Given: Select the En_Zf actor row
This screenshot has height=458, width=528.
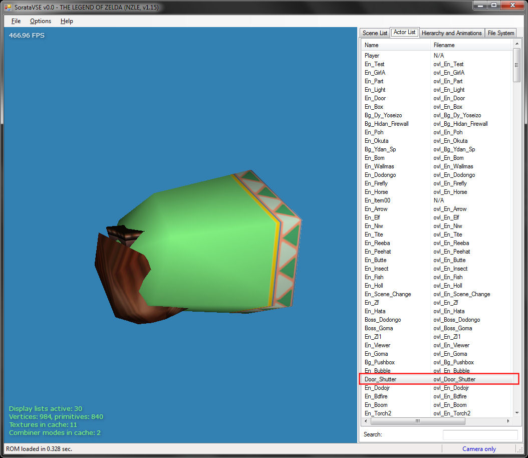Looking at the screenshot, I should pyautogui.click(x=437, y=303).
